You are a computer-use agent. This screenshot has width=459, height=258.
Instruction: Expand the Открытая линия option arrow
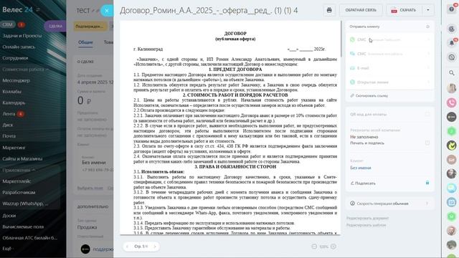coord(429,82)
